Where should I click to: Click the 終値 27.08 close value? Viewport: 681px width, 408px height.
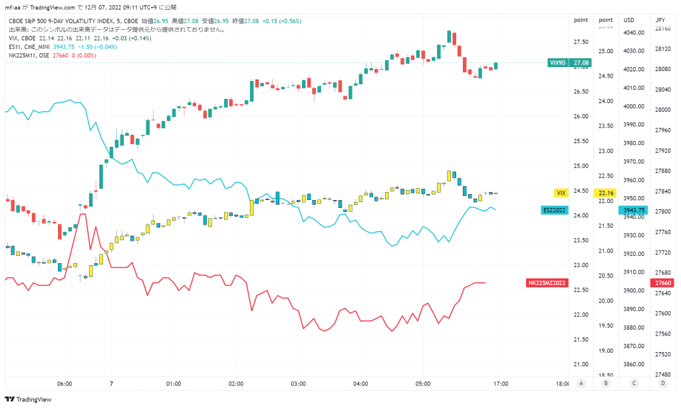245,21
